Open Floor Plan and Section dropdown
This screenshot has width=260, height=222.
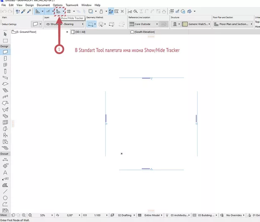[233, 24]
